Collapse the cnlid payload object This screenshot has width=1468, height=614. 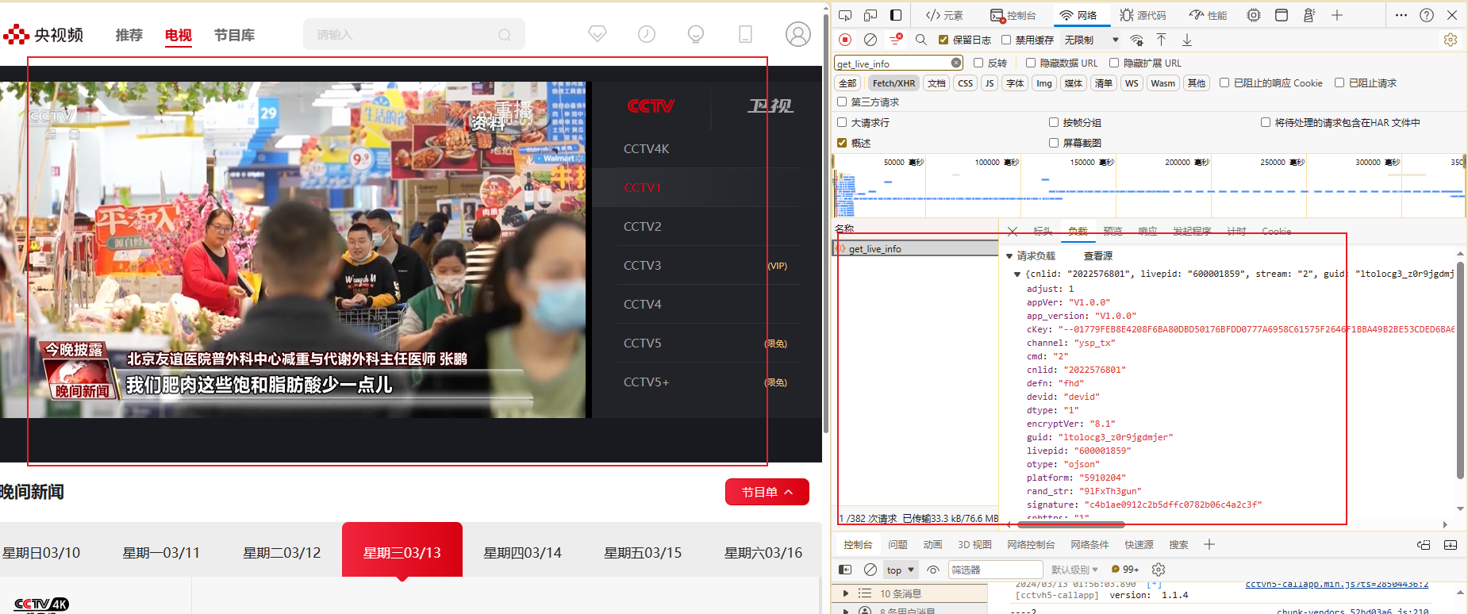click(x=1017, y=274)
